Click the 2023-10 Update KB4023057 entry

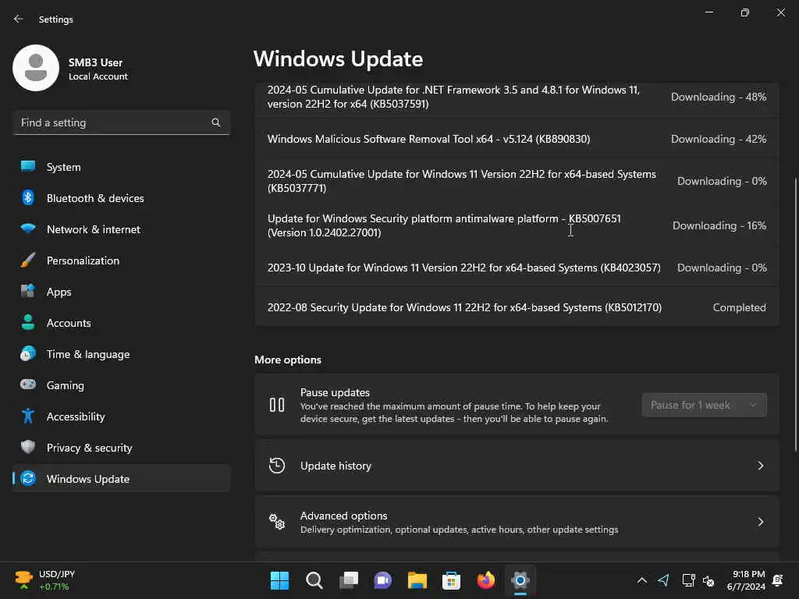pyautogui.click(x=517, y=268)
